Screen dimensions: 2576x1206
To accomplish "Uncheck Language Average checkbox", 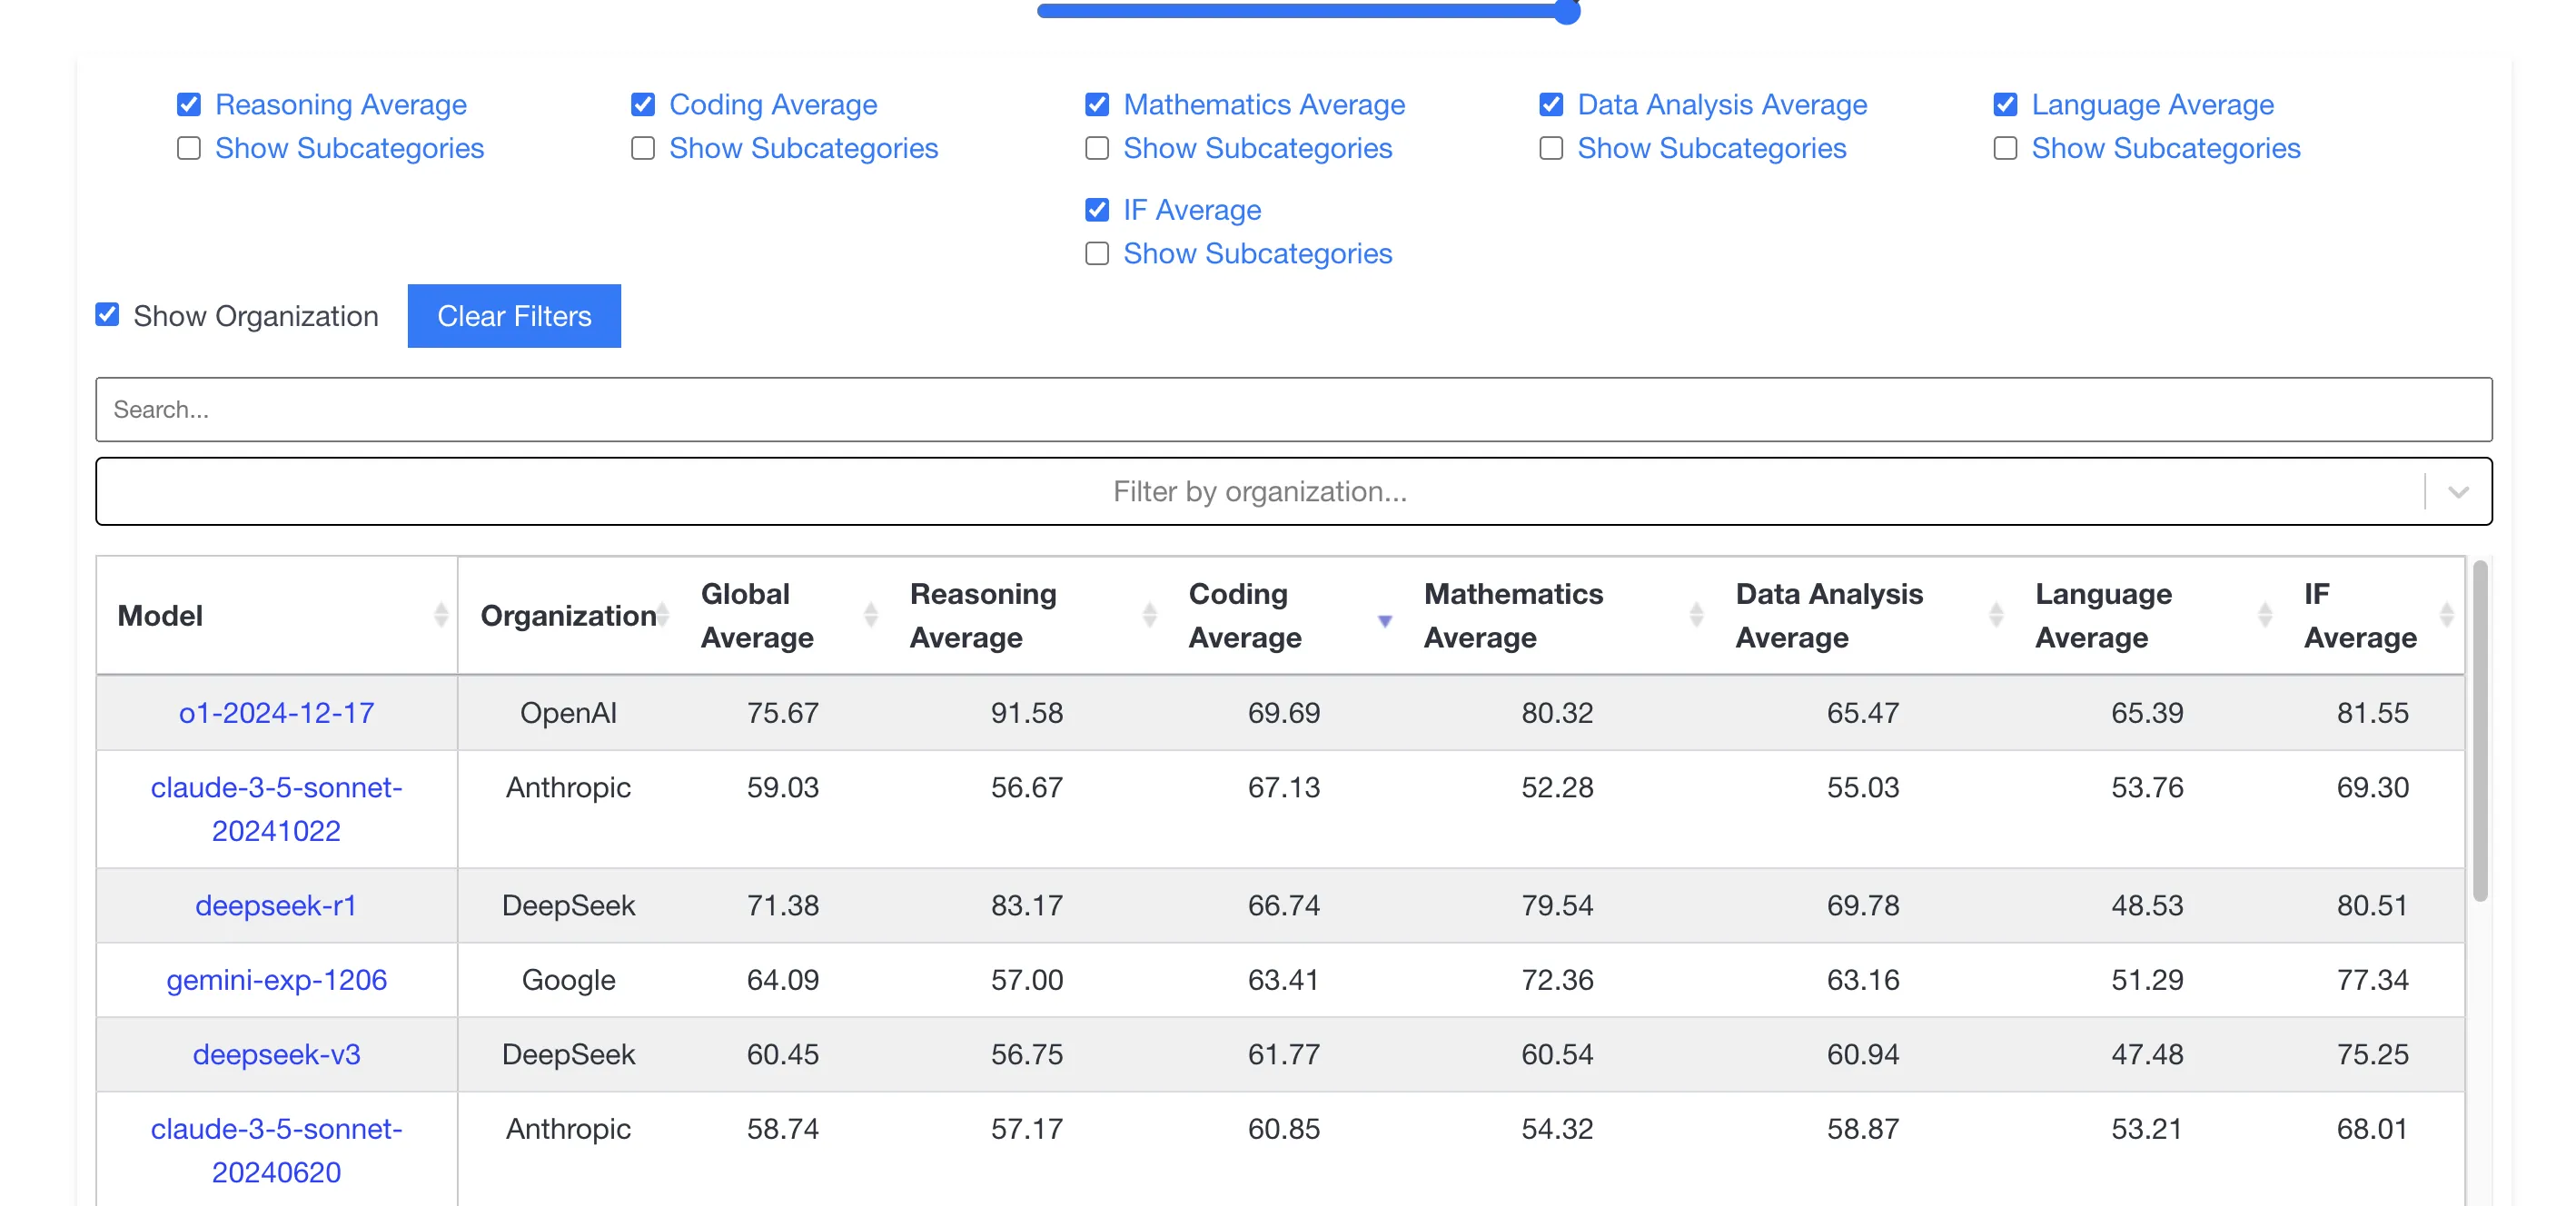I will 2005,104.
